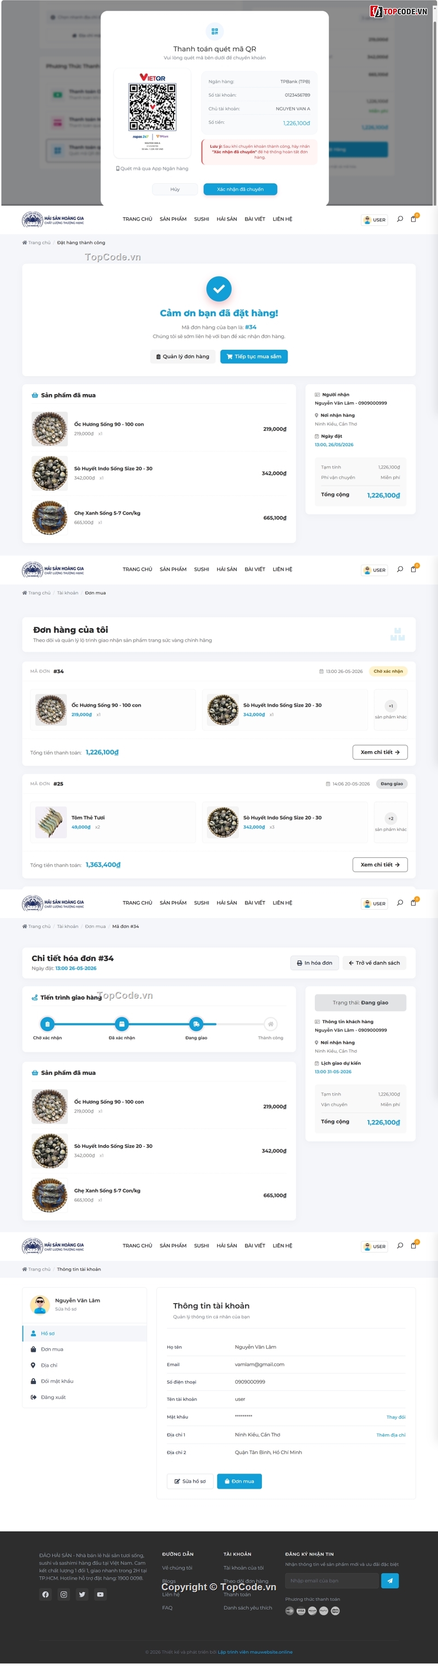Click 'Tiếp tục mua sắm' button
Image resolution: width=438 pixels, height=1671 pixels.
[254, 356]
